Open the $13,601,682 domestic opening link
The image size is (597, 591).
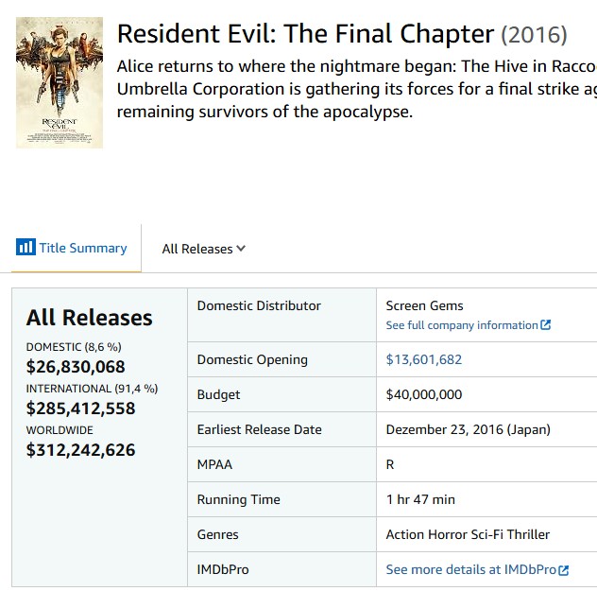coord(424,359)
